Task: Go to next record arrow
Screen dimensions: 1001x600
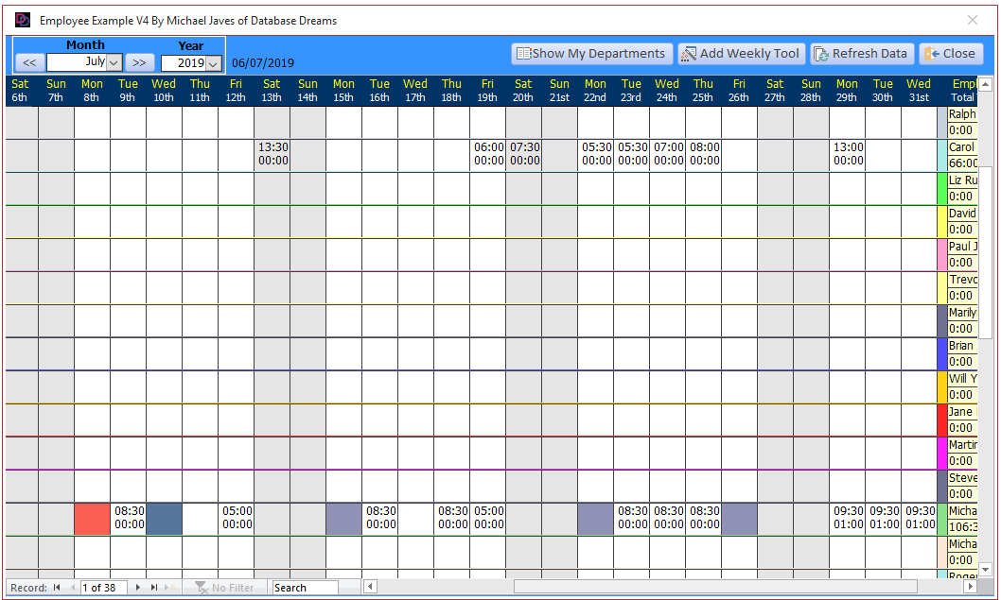Action: (138, 588)
